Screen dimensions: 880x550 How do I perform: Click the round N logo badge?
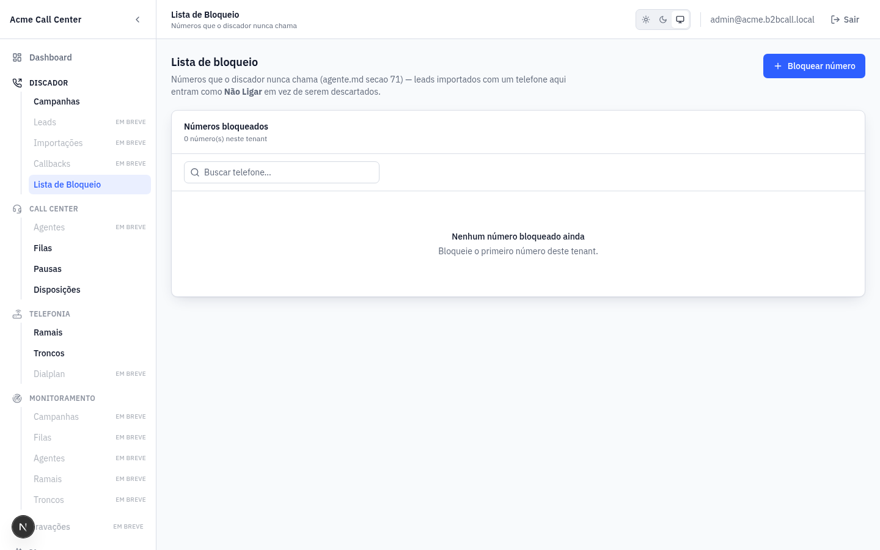[23, 527]
